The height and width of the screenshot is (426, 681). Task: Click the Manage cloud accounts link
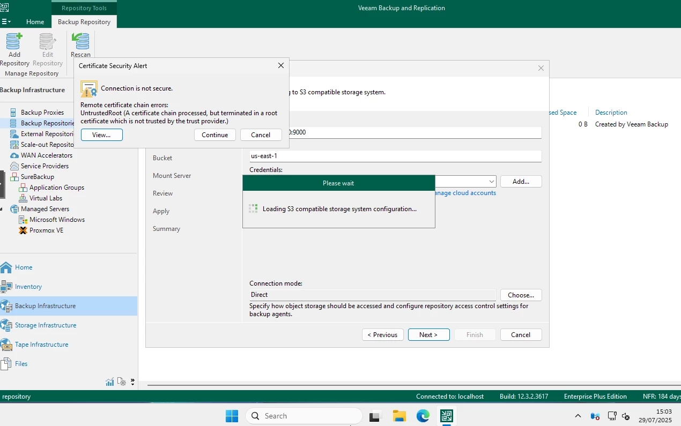[x=465, y=193]
